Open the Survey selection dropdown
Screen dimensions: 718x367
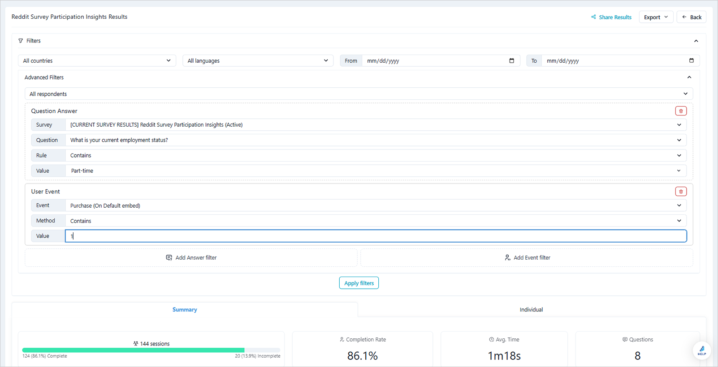(x=376, y=125)
